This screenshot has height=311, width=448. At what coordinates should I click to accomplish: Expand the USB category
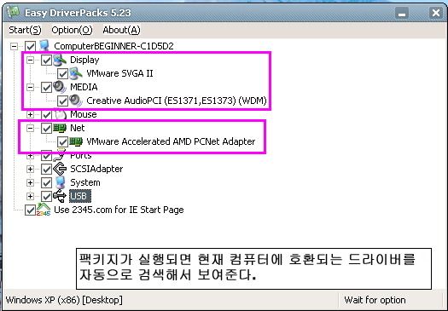30,196
